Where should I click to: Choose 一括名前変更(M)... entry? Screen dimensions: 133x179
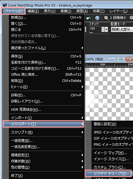coord(46,147)
